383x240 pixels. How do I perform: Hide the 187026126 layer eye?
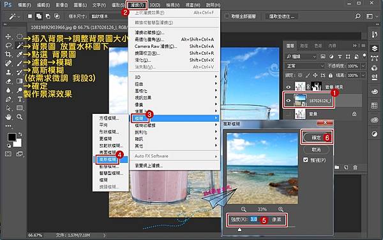pos(289,101)
